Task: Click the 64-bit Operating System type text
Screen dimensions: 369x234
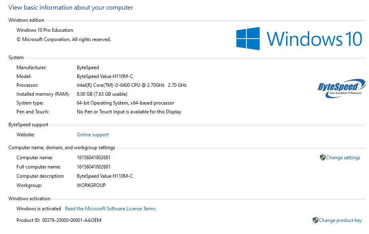Action: 125,103
